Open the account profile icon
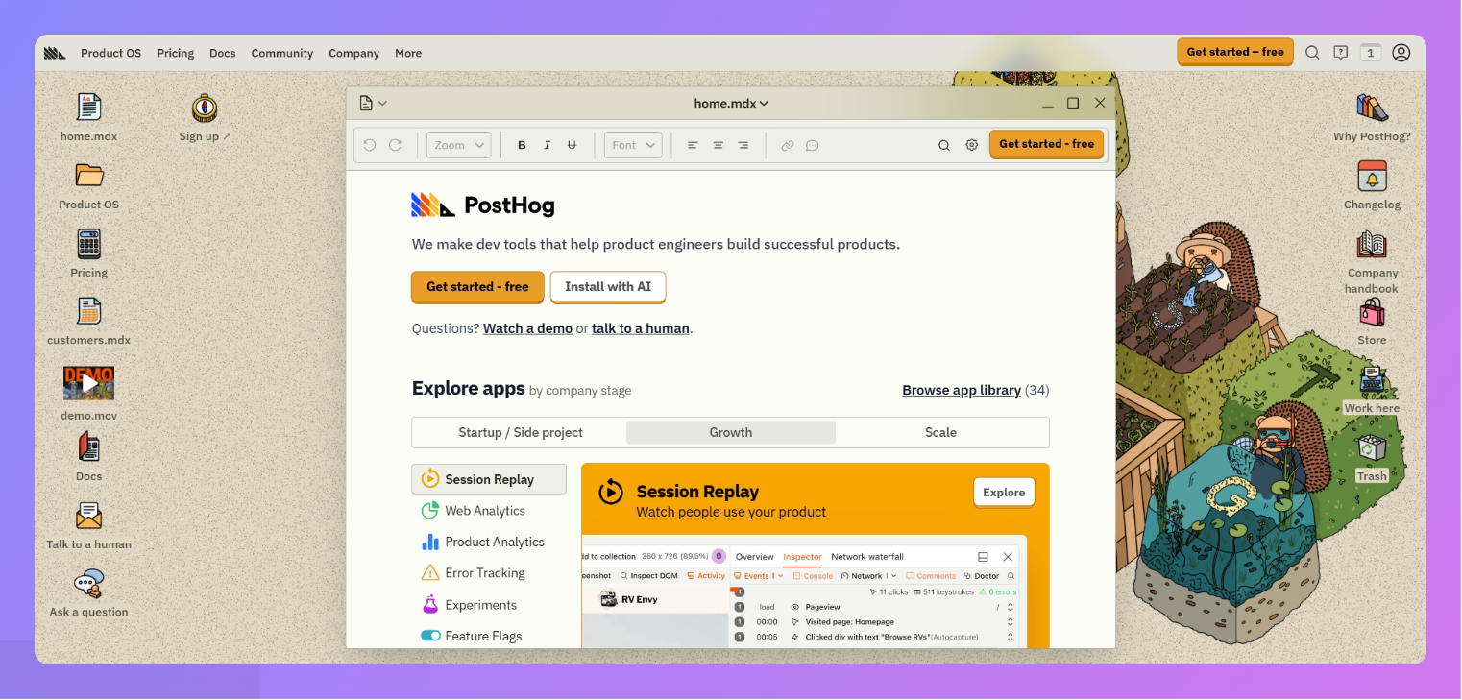The width and height of the screenshot is (1462, 700). [1401, 53]
